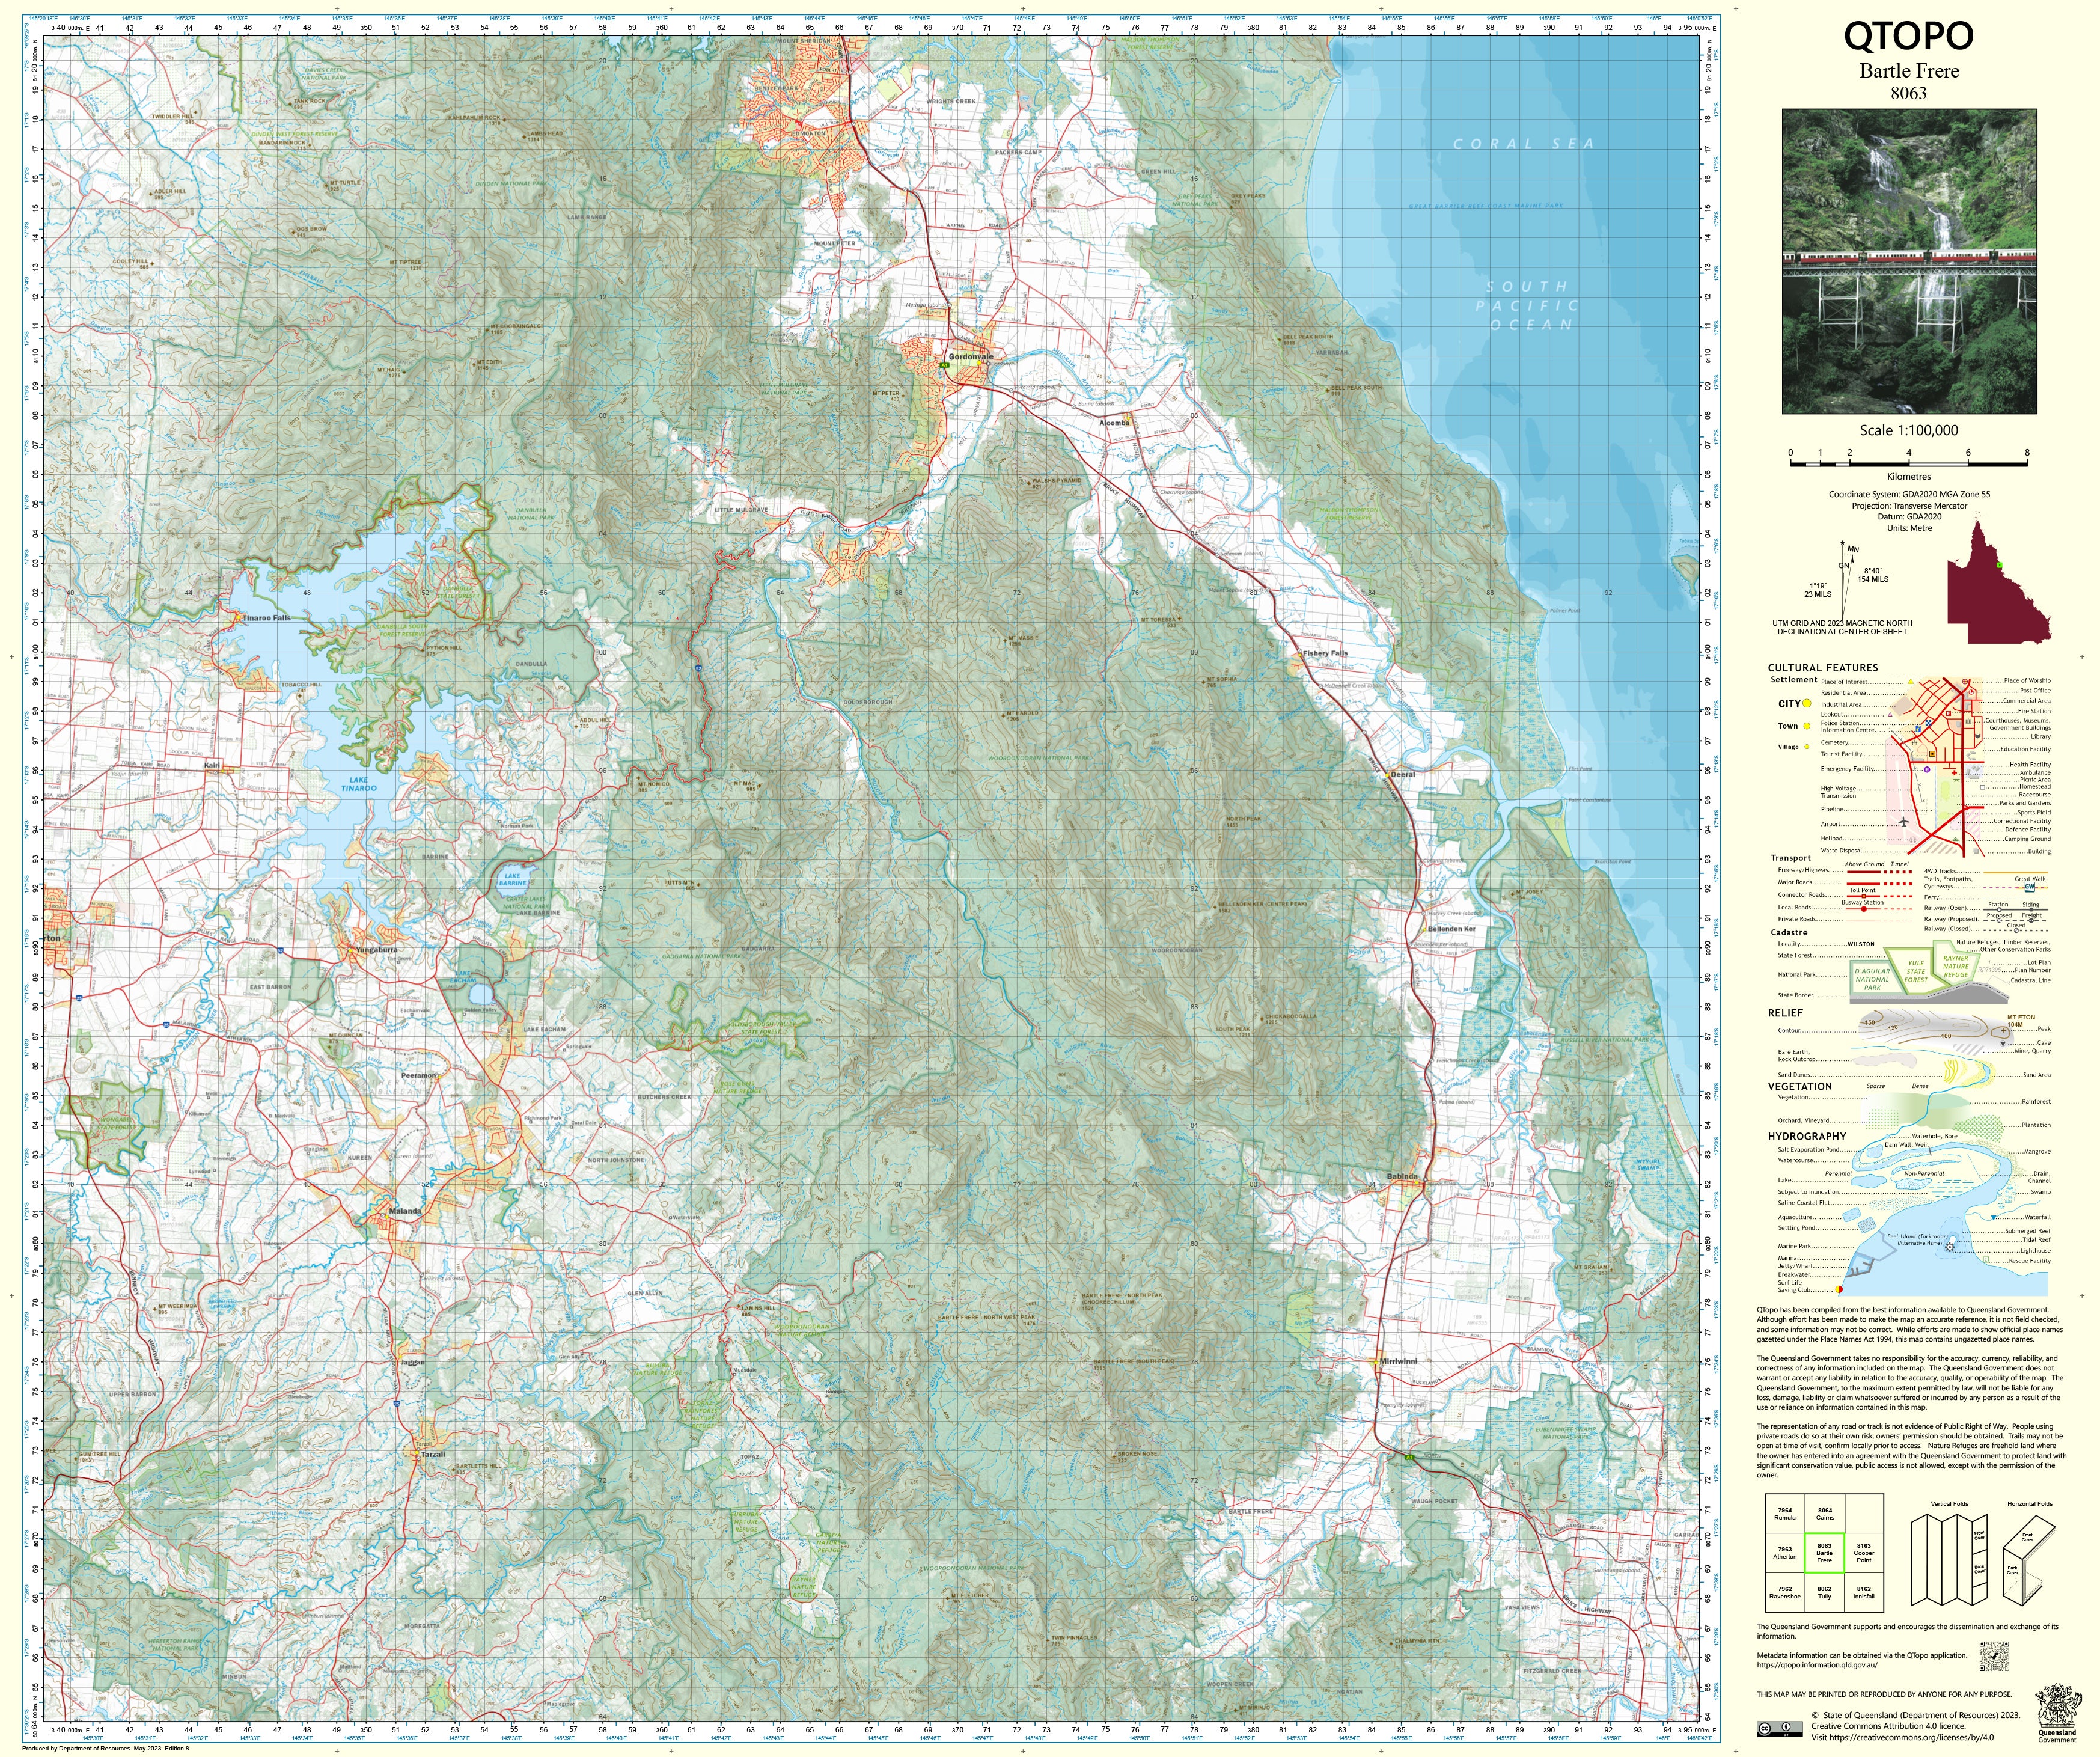This screenshot has height=1757, width=2100.
Task: Select the 8064 Cairns adjoining sheet cell
Action: click(x=1824, y=1514)
